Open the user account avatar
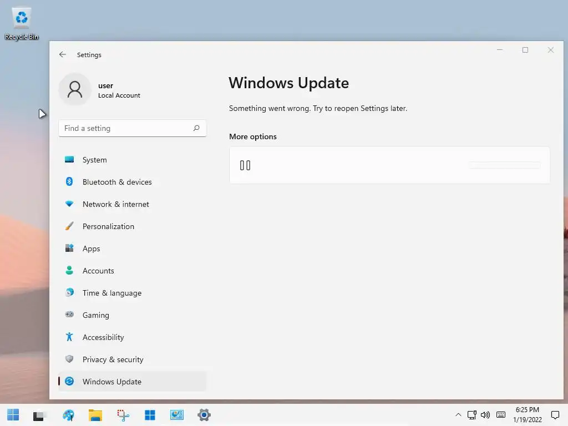 click(x=75, y=89)
